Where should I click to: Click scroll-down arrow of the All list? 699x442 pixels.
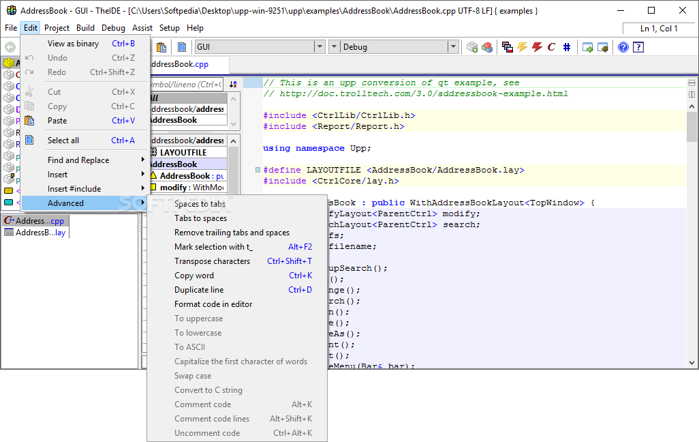coord(233,125)
